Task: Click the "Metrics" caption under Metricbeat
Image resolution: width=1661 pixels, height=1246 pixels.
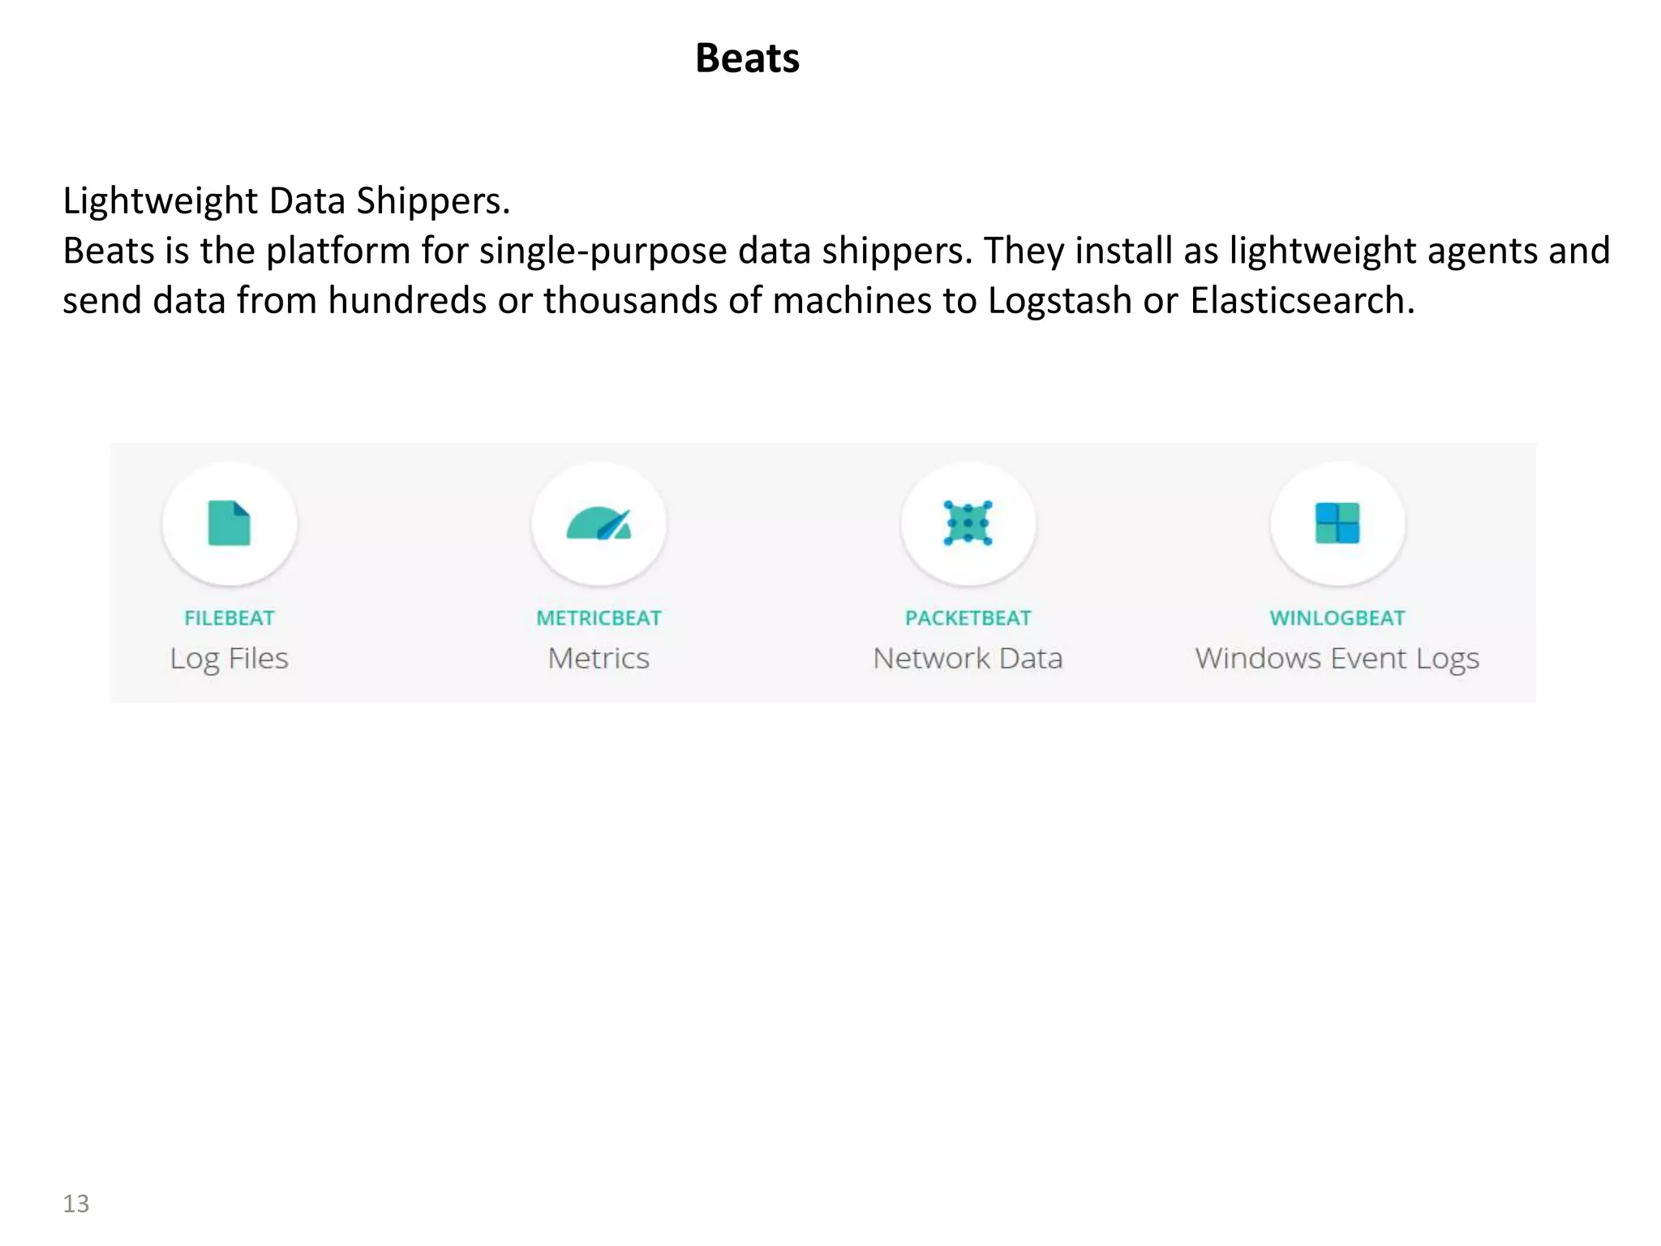Action: [599, 659]
